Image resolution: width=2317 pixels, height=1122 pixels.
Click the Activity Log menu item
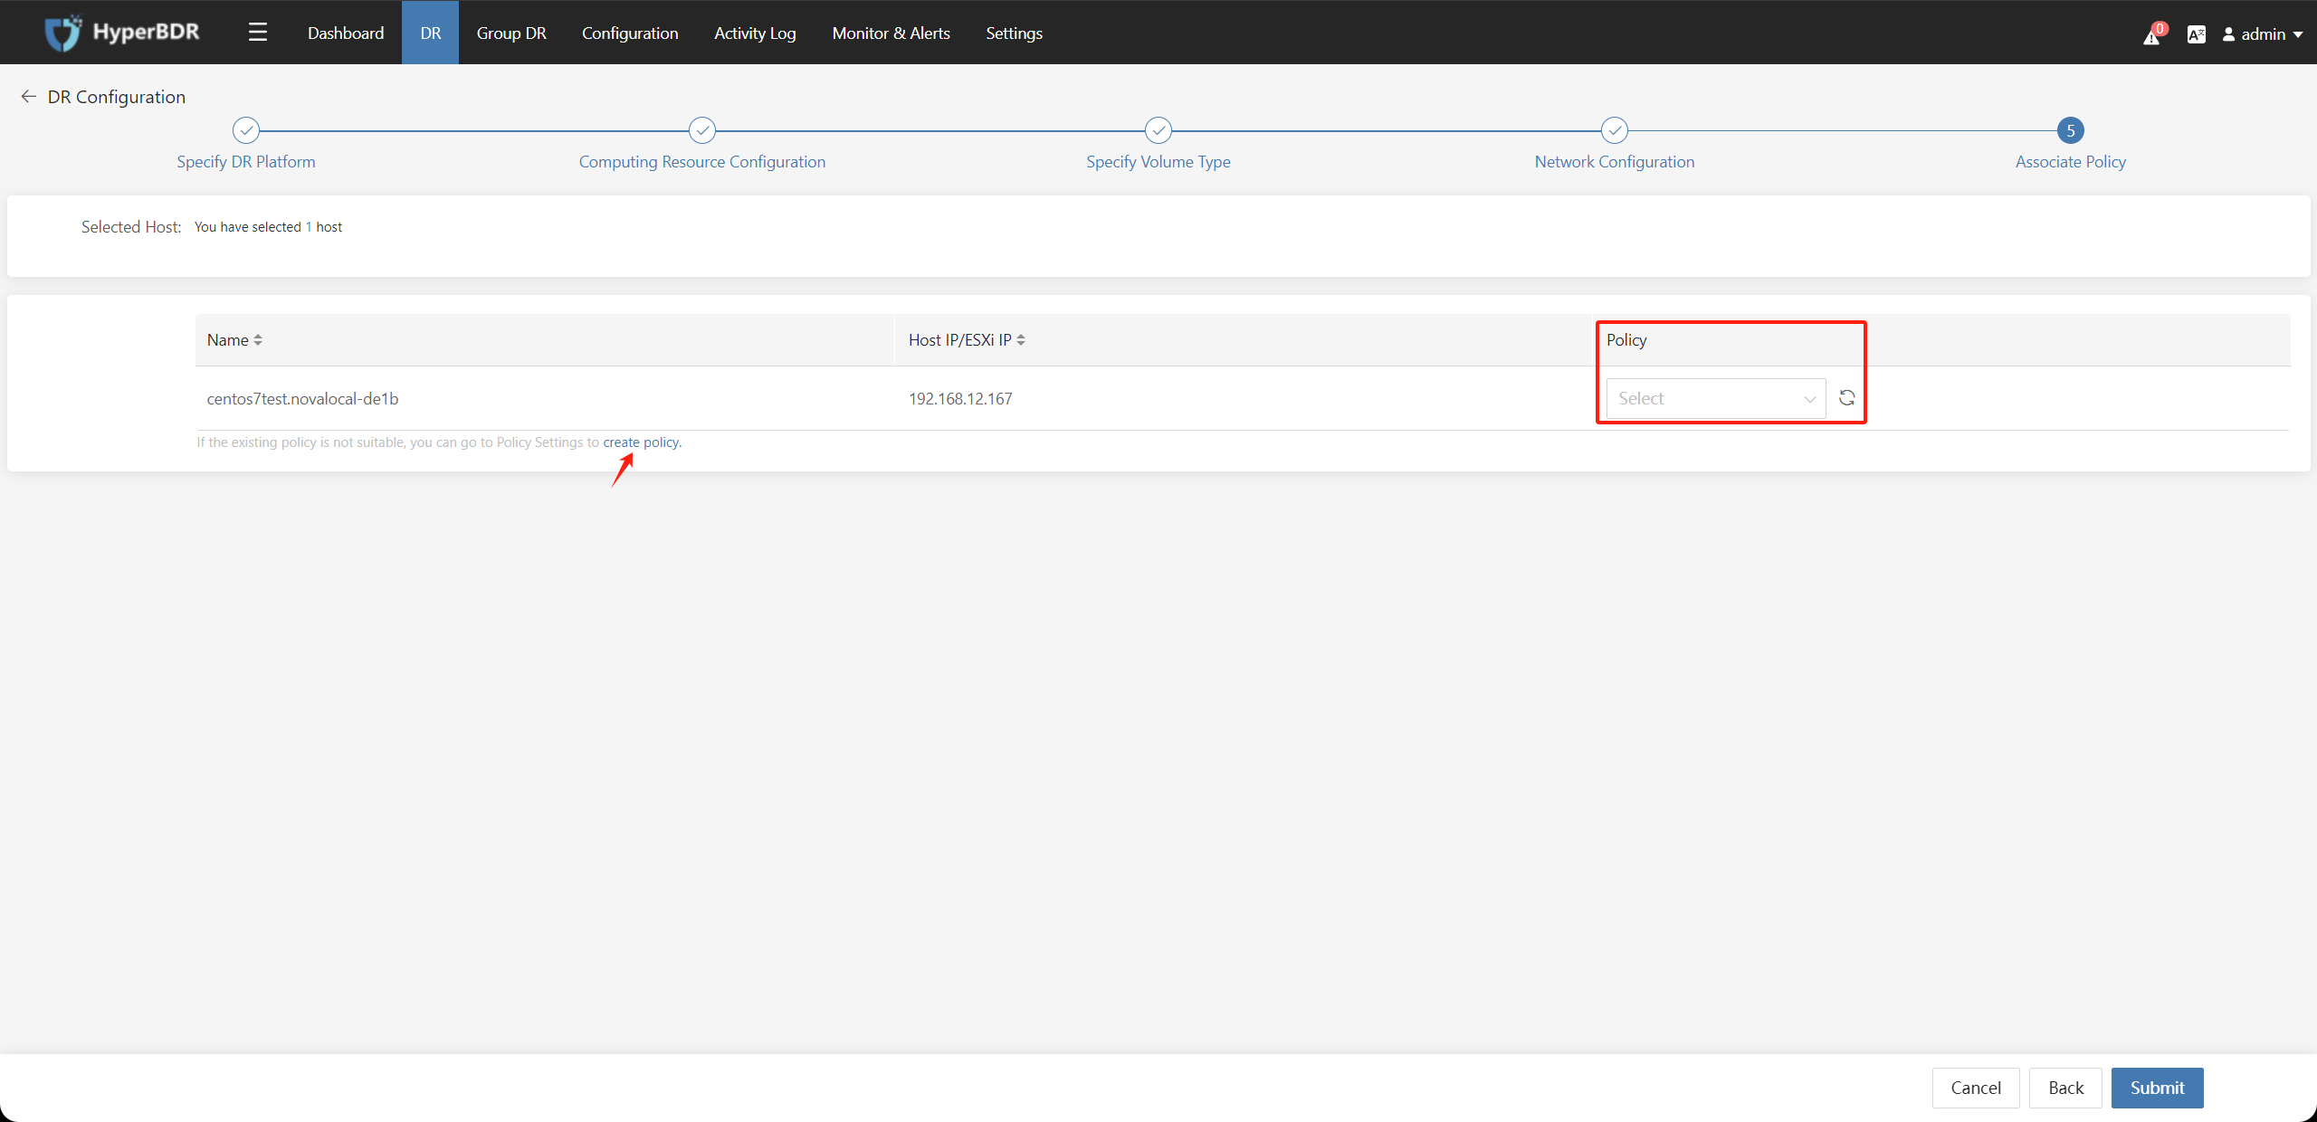tap(754, 31)
